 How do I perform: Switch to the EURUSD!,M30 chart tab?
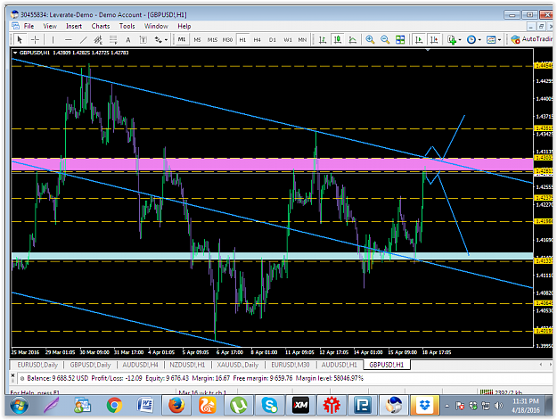[291, 365]
